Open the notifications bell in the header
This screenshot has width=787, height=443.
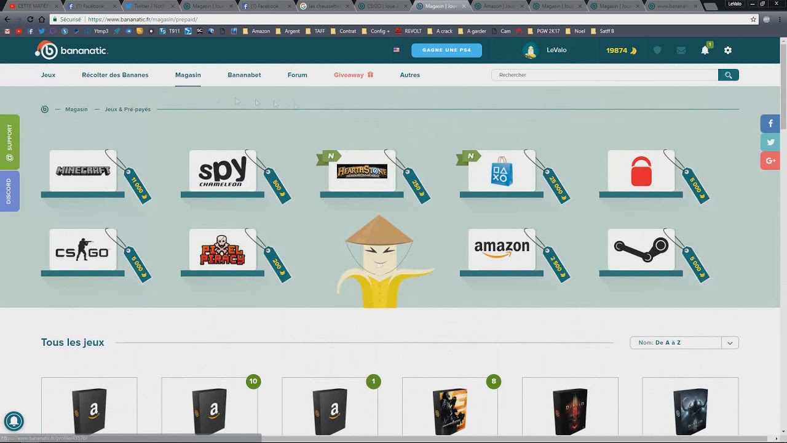click(x=705, y=50)
